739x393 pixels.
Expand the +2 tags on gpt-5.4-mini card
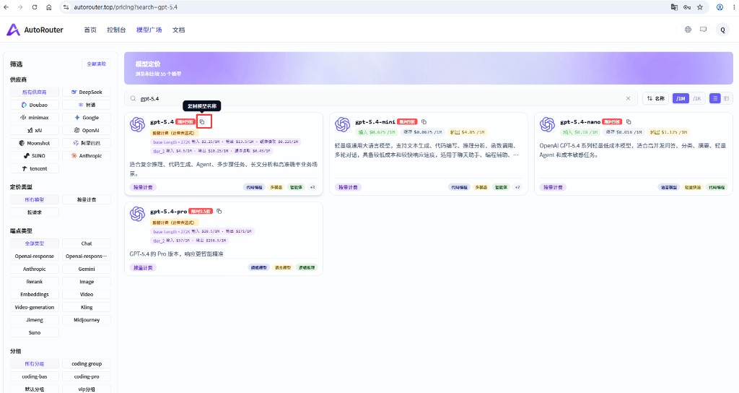click(x=517, y=187)
